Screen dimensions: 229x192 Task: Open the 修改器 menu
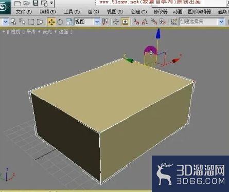coord(161,12)
